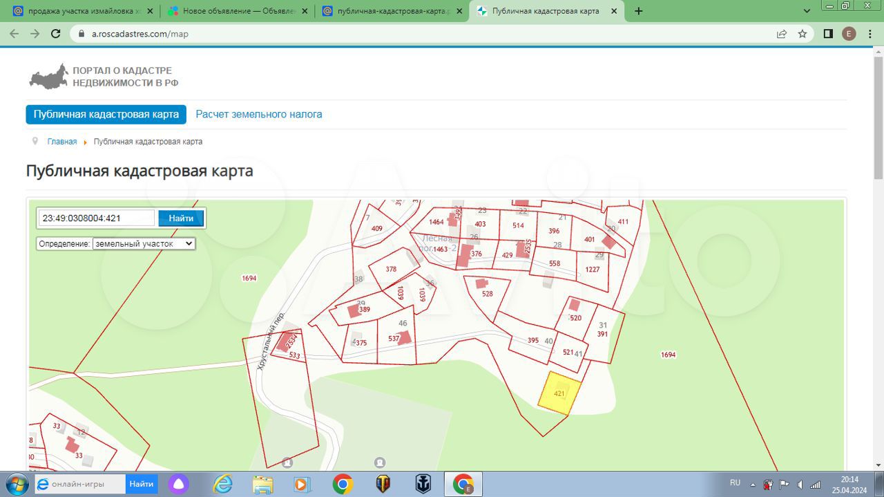Open a new browser tab with plus

click(x=638, y=11)
